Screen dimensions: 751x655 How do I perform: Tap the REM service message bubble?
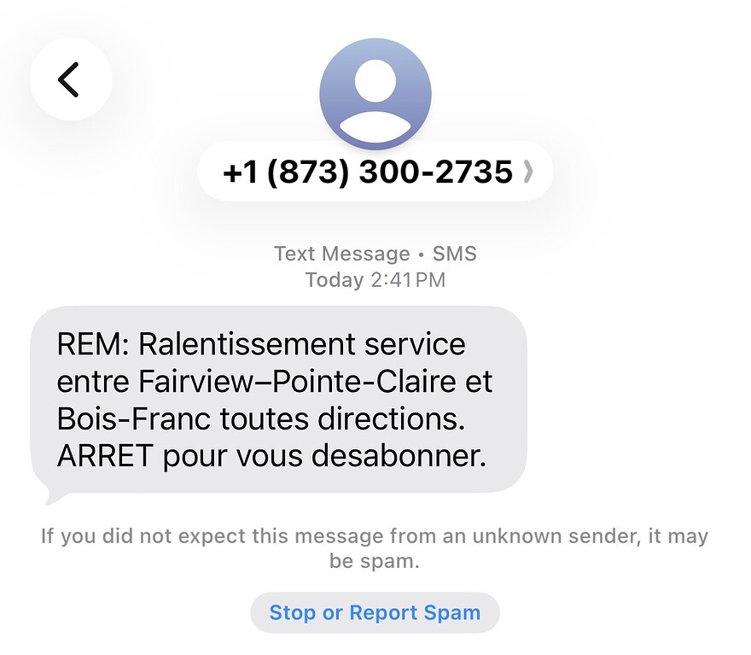click(x=279, y=400)
